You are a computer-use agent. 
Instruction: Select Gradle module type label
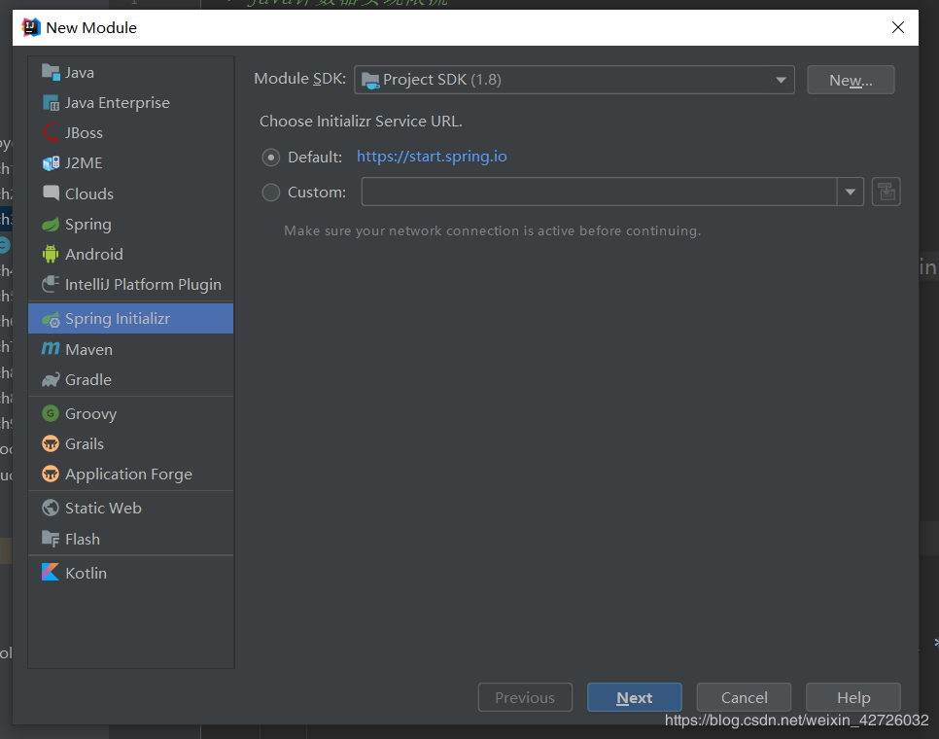click(x=88, y=379)
